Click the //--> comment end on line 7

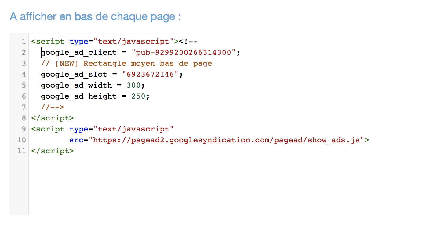[x=53, y=107]
